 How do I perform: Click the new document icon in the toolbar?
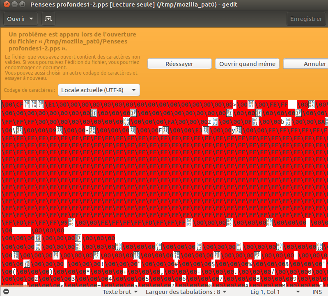click(48, 19)
